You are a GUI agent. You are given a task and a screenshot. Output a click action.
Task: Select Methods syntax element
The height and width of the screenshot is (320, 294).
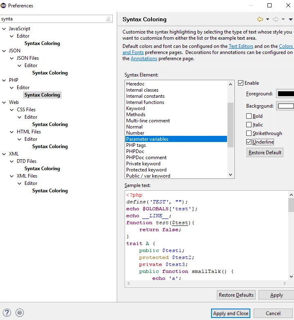point(176,115)
